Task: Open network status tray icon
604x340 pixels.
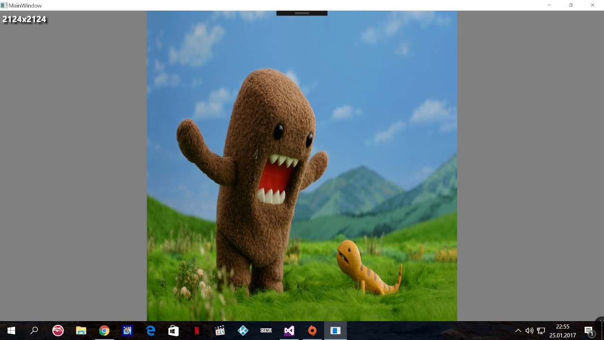Action: coord(541,331)
